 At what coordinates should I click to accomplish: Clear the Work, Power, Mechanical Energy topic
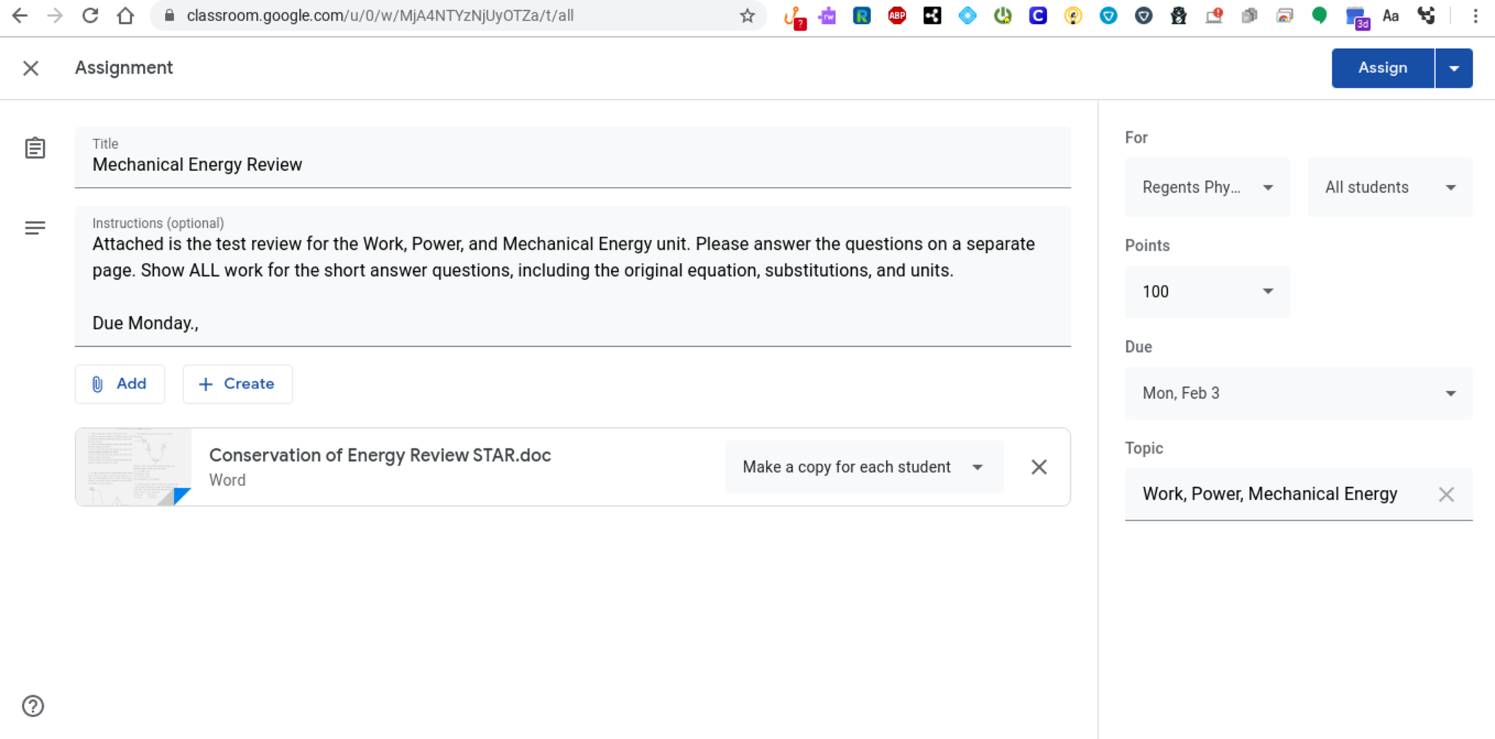pos(1445,494)
